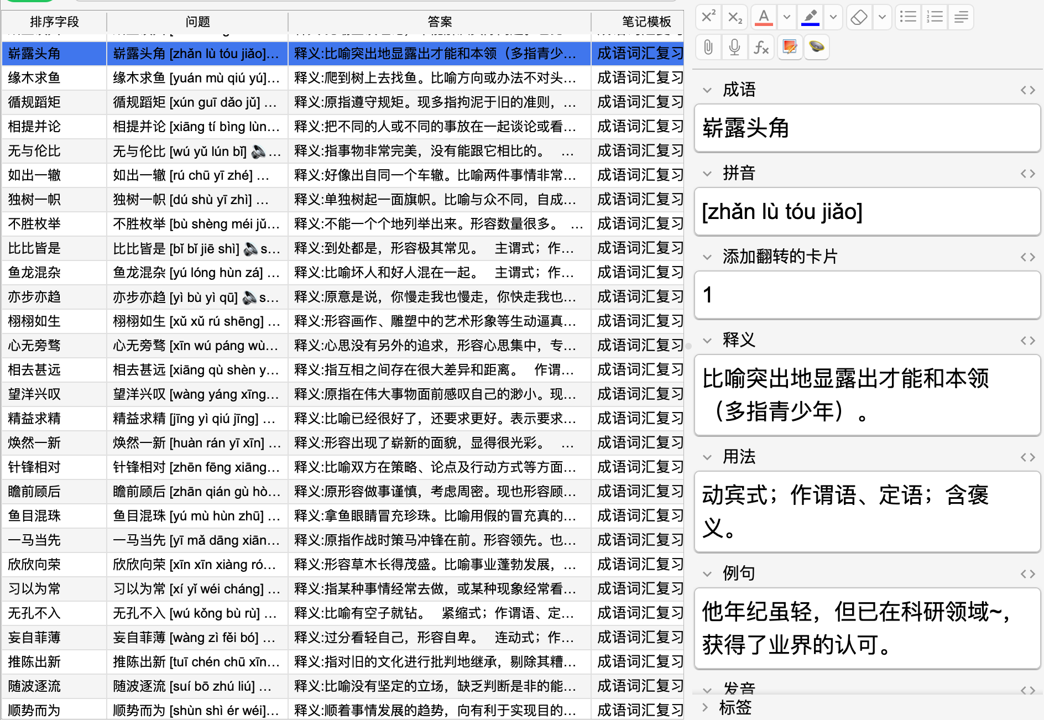Click into the 例句 field text

[867, 628]
